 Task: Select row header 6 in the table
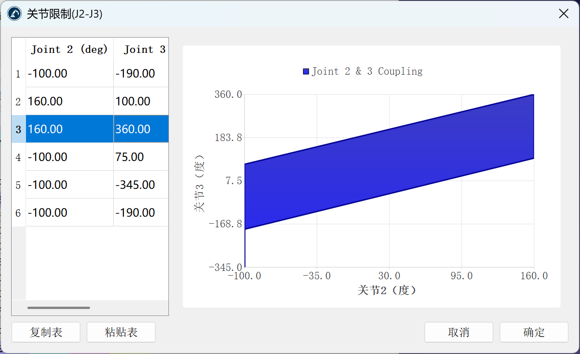click(19, 213)
